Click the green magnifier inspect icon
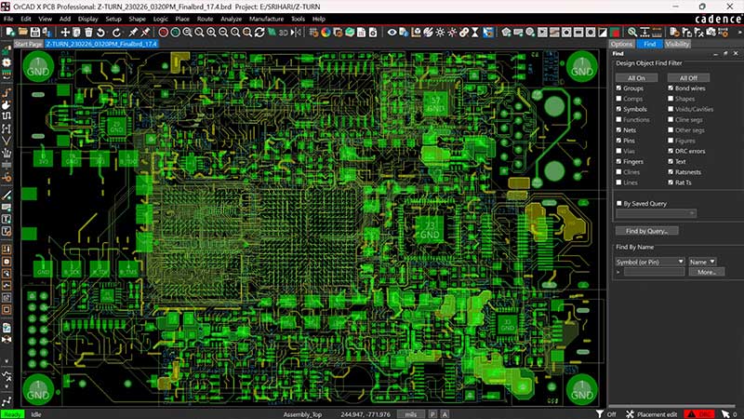 [x=632, y=33]
